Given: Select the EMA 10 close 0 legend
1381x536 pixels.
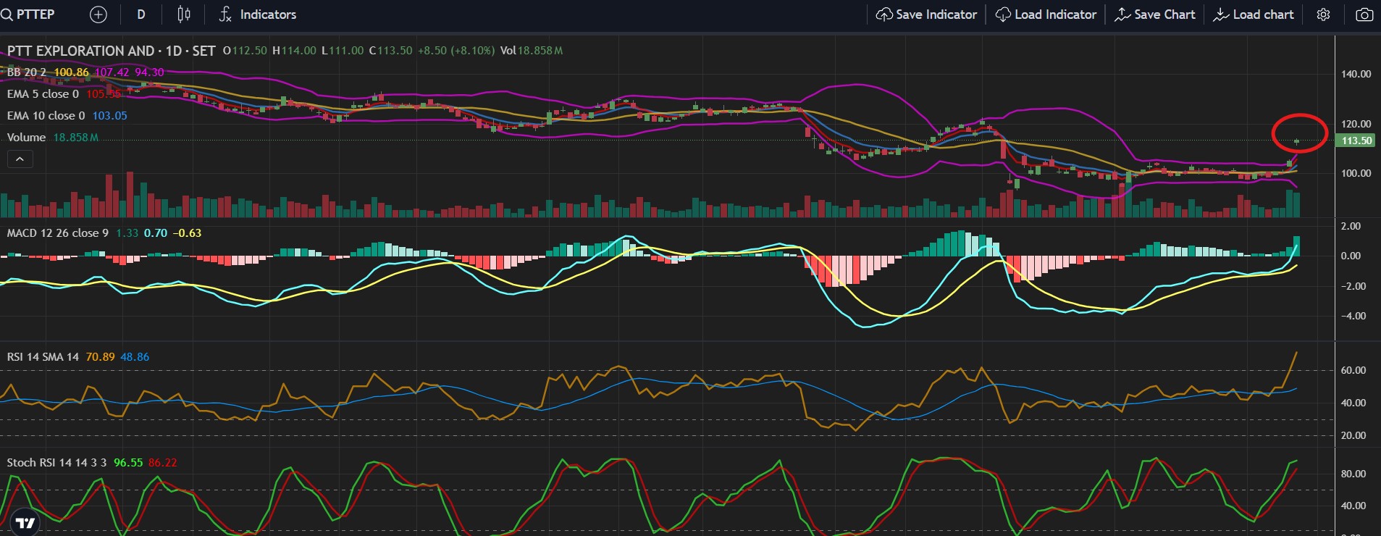Looking at the screenshot, I should [46, 116].
